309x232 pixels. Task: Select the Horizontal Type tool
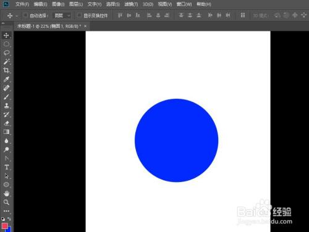pyautogui.click(x=6, y=167)
